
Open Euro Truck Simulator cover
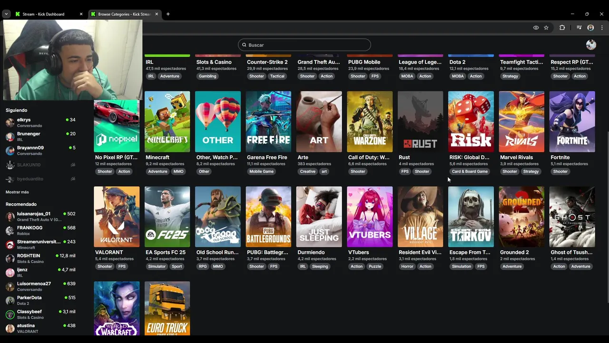167,308
